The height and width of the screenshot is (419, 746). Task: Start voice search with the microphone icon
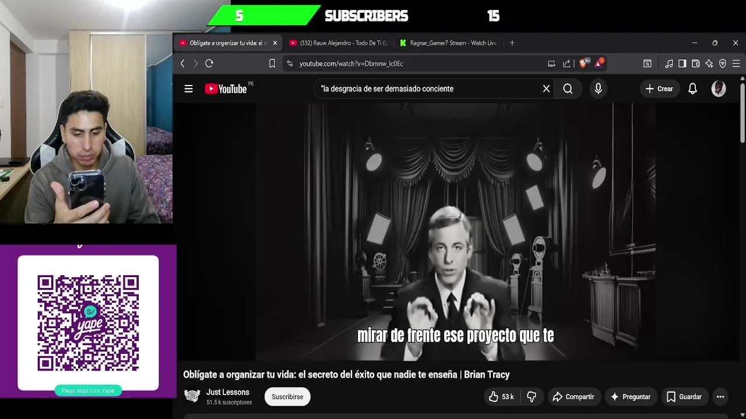[x=598, y=89]
